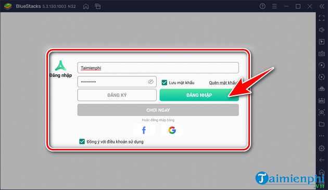
Task: Open the Quên mật khẩu link
Action: [223, 83]
